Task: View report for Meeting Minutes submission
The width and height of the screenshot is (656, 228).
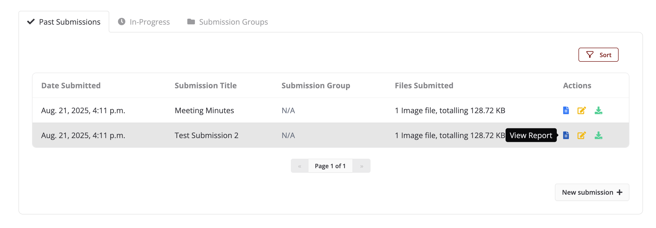Action: (x=566, y=110)
